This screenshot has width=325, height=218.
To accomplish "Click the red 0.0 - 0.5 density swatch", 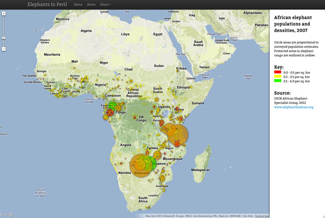I will 277,72.
